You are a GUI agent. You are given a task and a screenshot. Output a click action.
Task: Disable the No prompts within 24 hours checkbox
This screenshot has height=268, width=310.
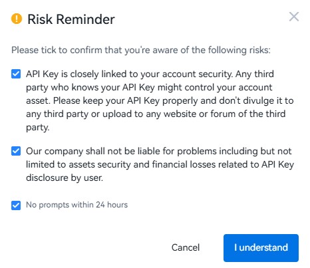click(x=16, y=205)
